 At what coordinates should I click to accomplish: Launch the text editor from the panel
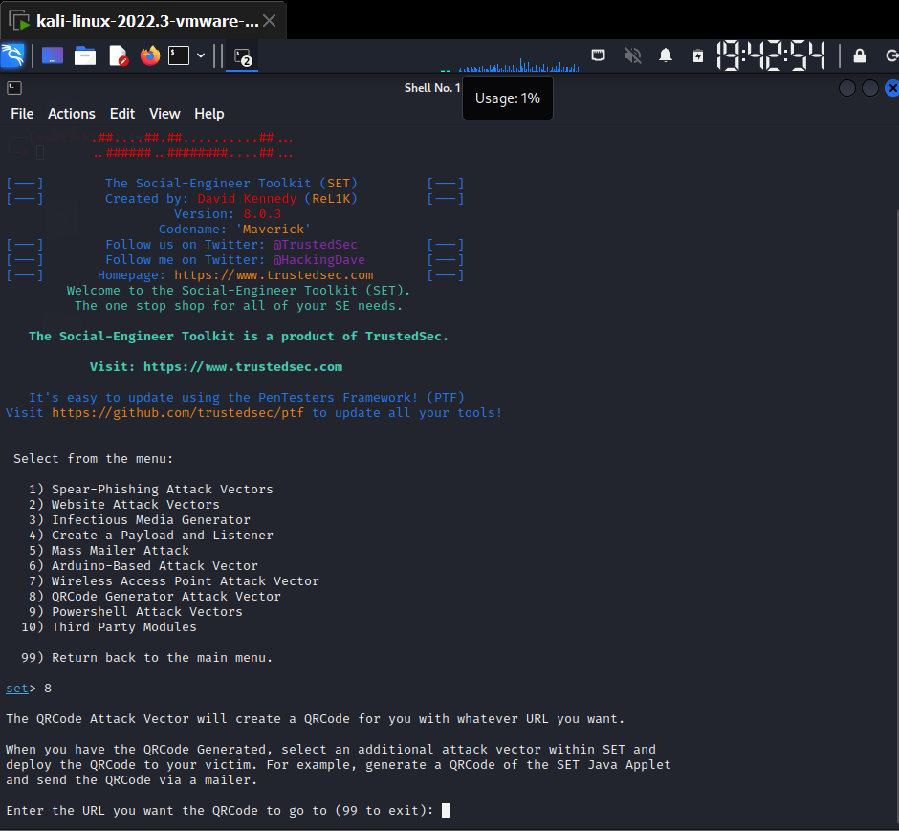point(118,56)
